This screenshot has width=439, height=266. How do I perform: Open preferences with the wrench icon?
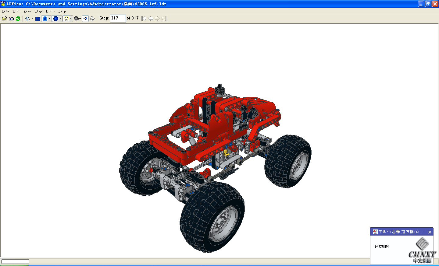tap(92, 19)
